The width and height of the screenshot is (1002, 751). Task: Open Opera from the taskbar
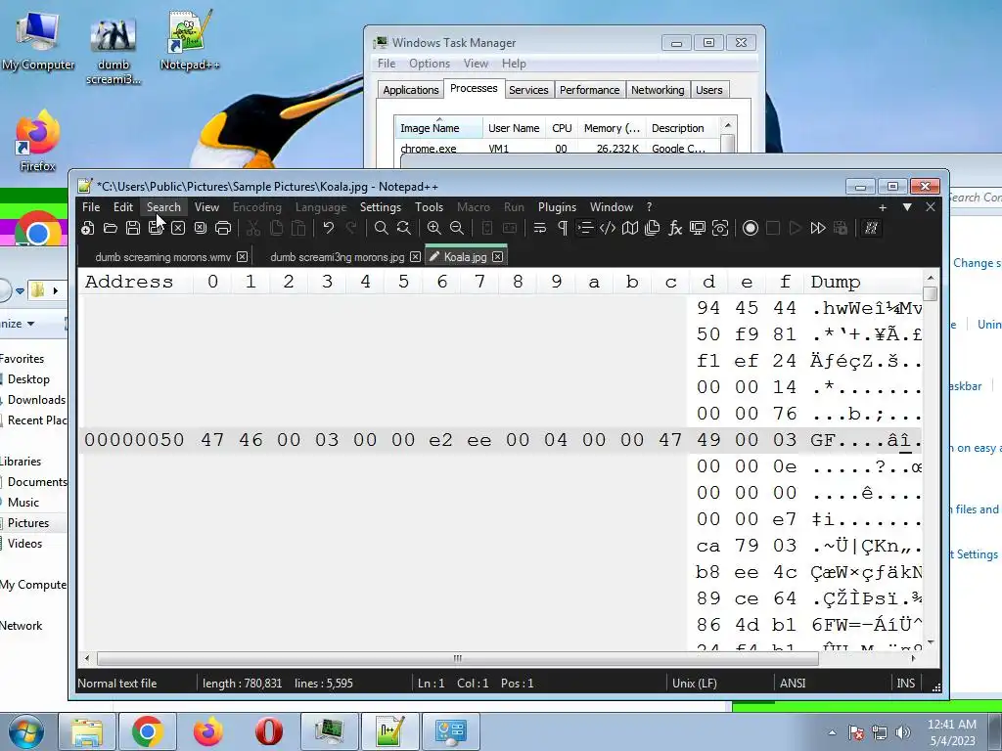tap(268, 731)
